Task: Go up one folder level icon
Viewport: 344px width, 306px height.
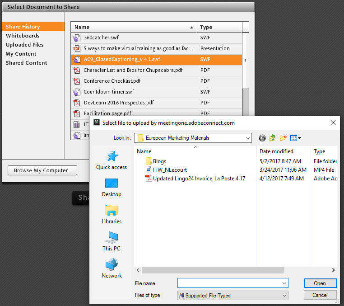Action: coord(273,138)
